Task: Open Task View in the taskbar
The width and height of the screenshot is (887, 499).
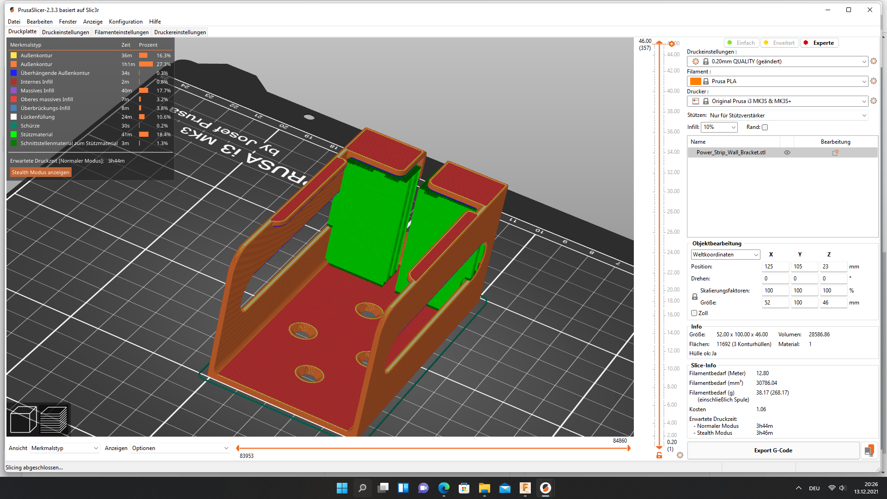Action: coord(383,488)
